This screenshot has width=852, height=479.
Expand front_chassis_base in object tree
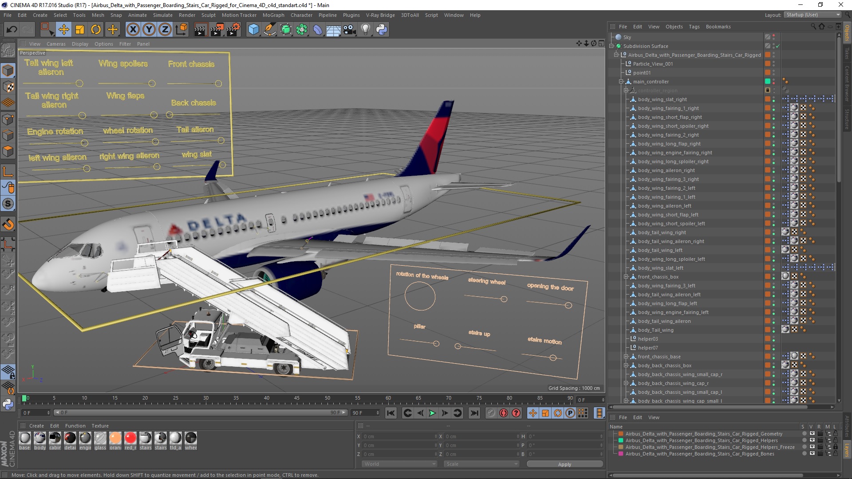(626, 357)
